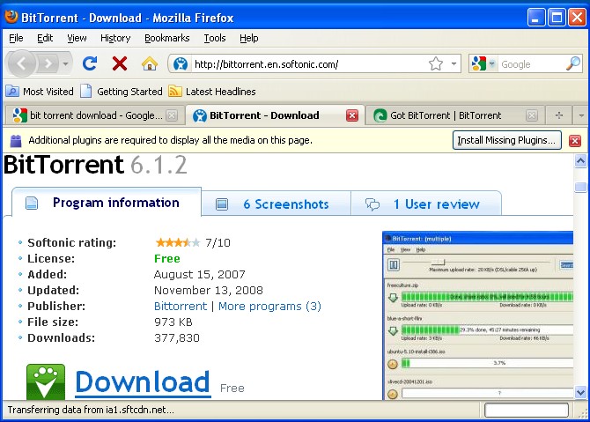Go to the home page icon
The width and height of the screenshot is (590, 422).
pyautogui.click(x=150, y=63)
